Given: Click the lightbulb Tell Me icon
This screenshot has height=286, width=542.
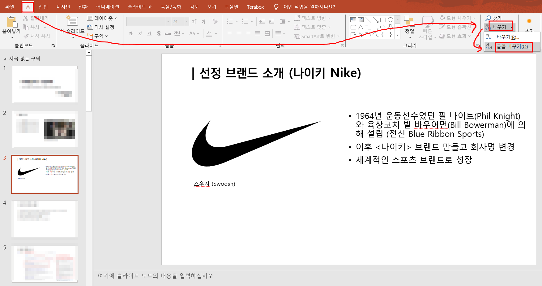Looking at the screenshot, I should tap(276, 7).
